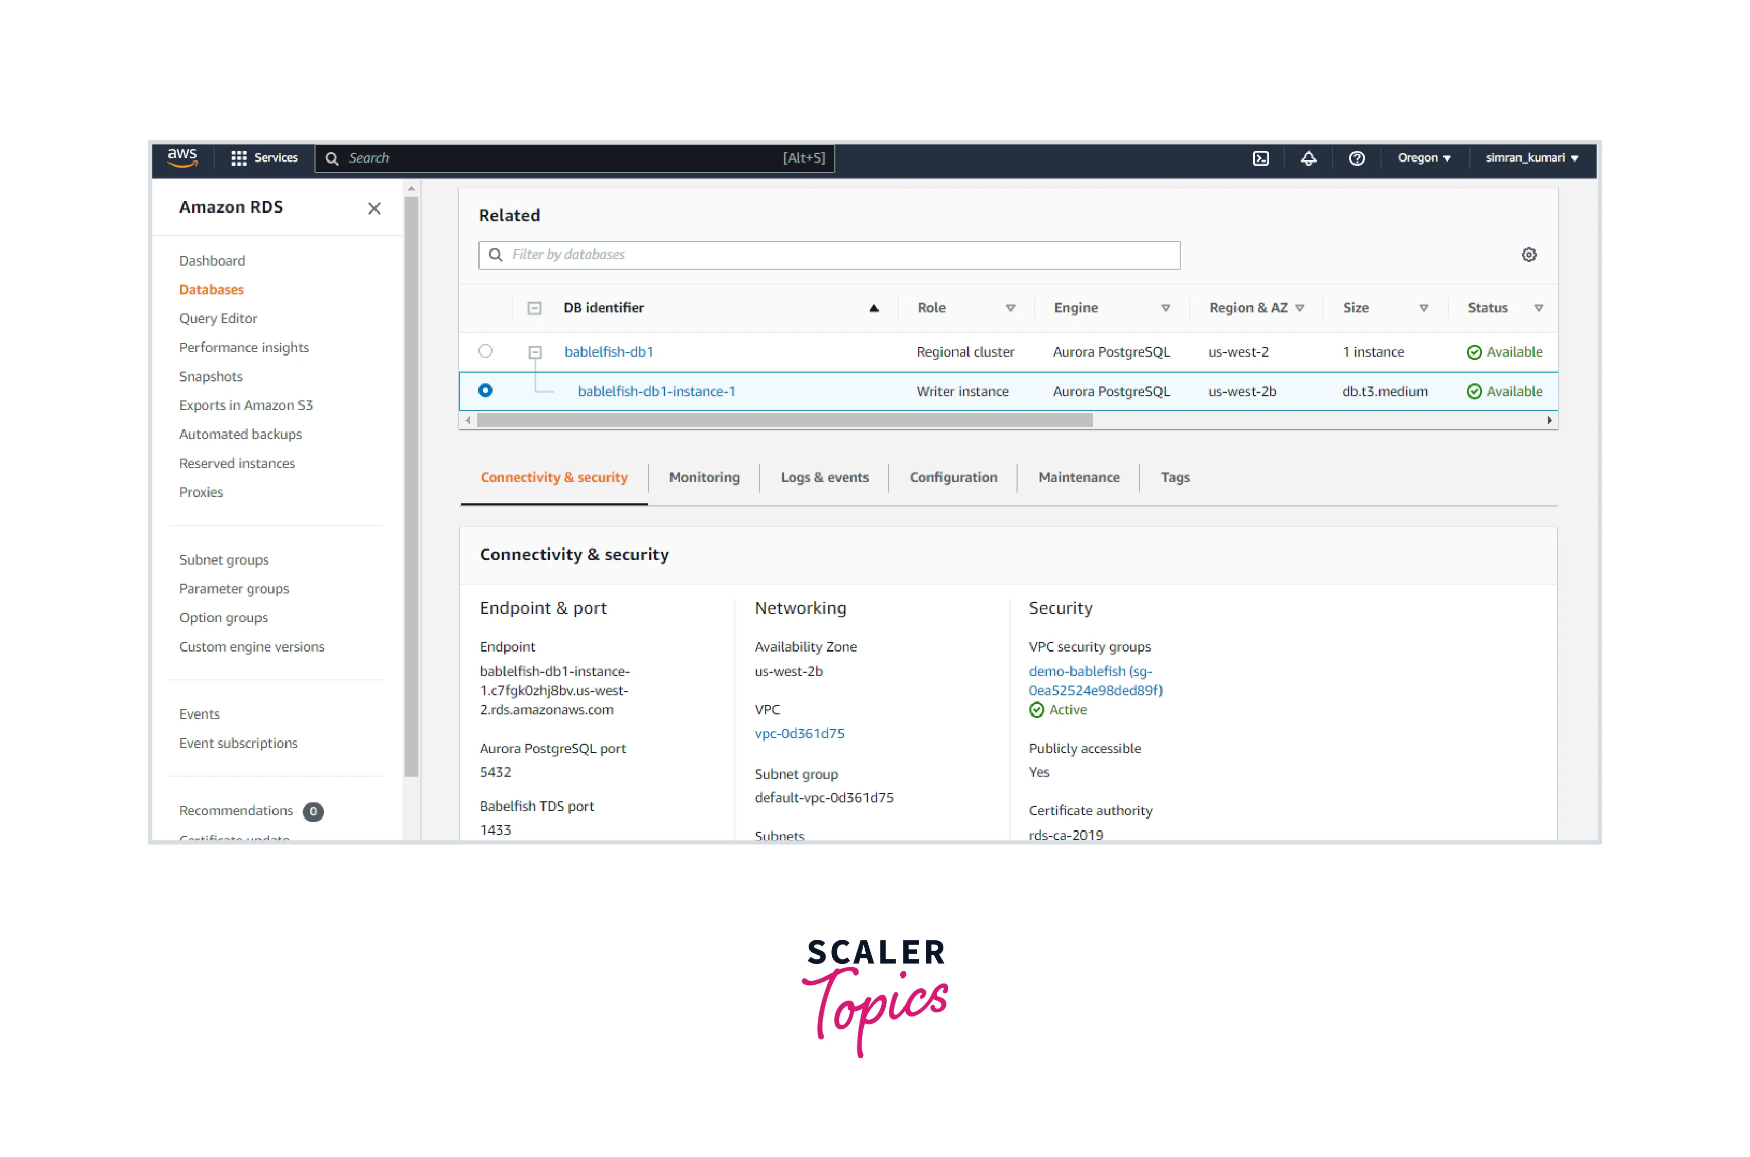Image resolution: width=1750 pixels, height=1157 pixels.
Task: Switch to the Configuration tab
Action: [x=953, y=478]
